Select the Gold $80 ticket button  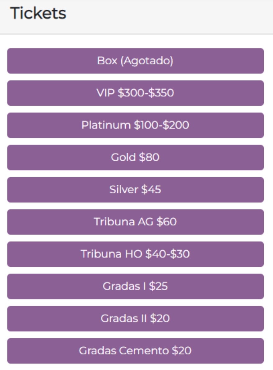[x=135, y=157]
